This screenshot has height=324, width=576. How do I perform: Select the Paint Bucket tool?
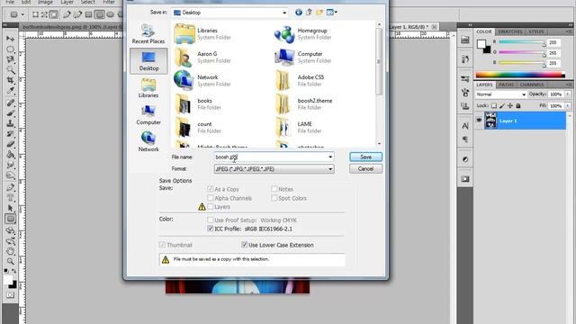click(x=10, y=154)
